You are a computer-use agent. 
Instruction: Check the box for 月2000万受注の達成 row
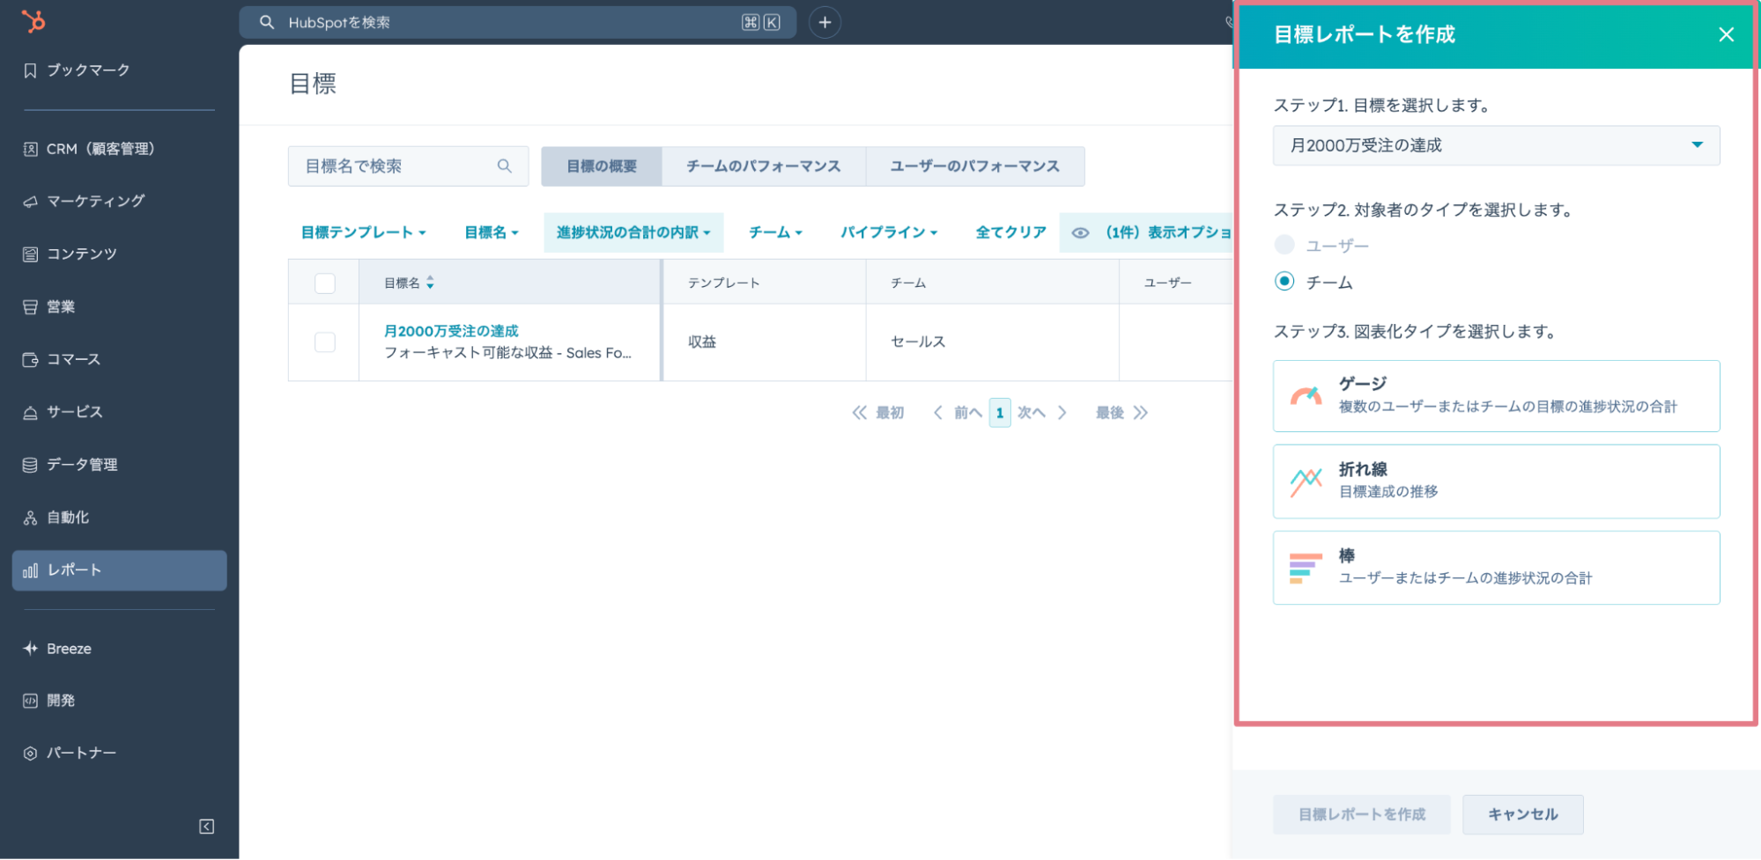click(x=325, y=342)
